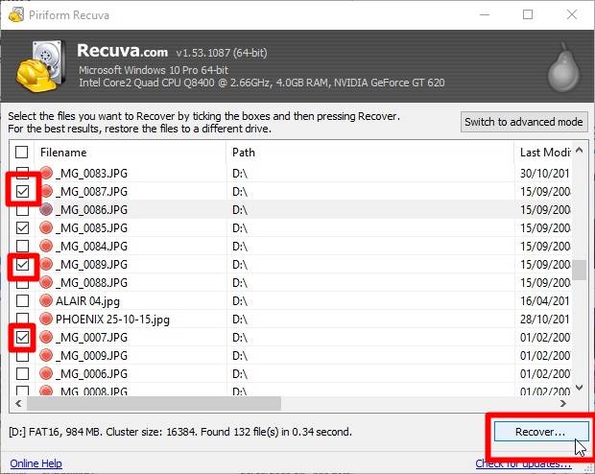Tick the checkbox for ALAIR 04.jpg
Image resolution: width=595 pixels, height=474 pixels.
(x=22, y=300)
